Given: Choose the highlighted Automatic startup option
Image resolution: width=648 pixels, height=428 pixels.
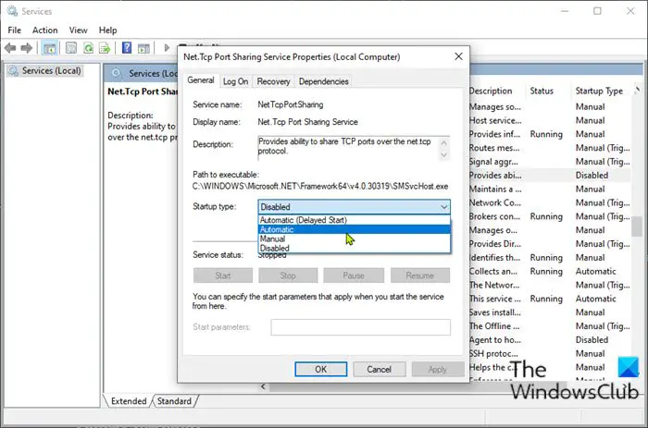Looking at the screenshot, I should (x=355, y=229).
